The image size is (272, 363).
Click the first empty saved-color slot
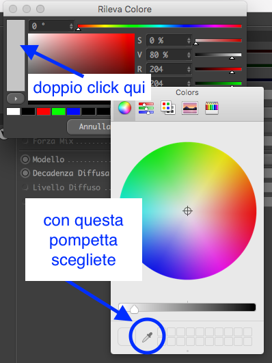(161, 332)
